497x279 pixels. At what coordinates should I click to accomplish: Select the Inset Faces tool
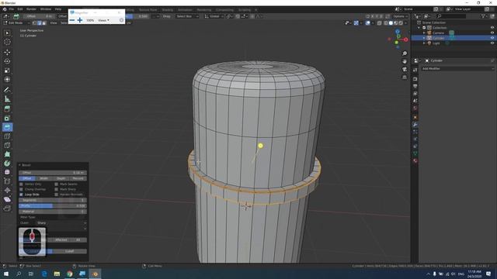(7, 118)
